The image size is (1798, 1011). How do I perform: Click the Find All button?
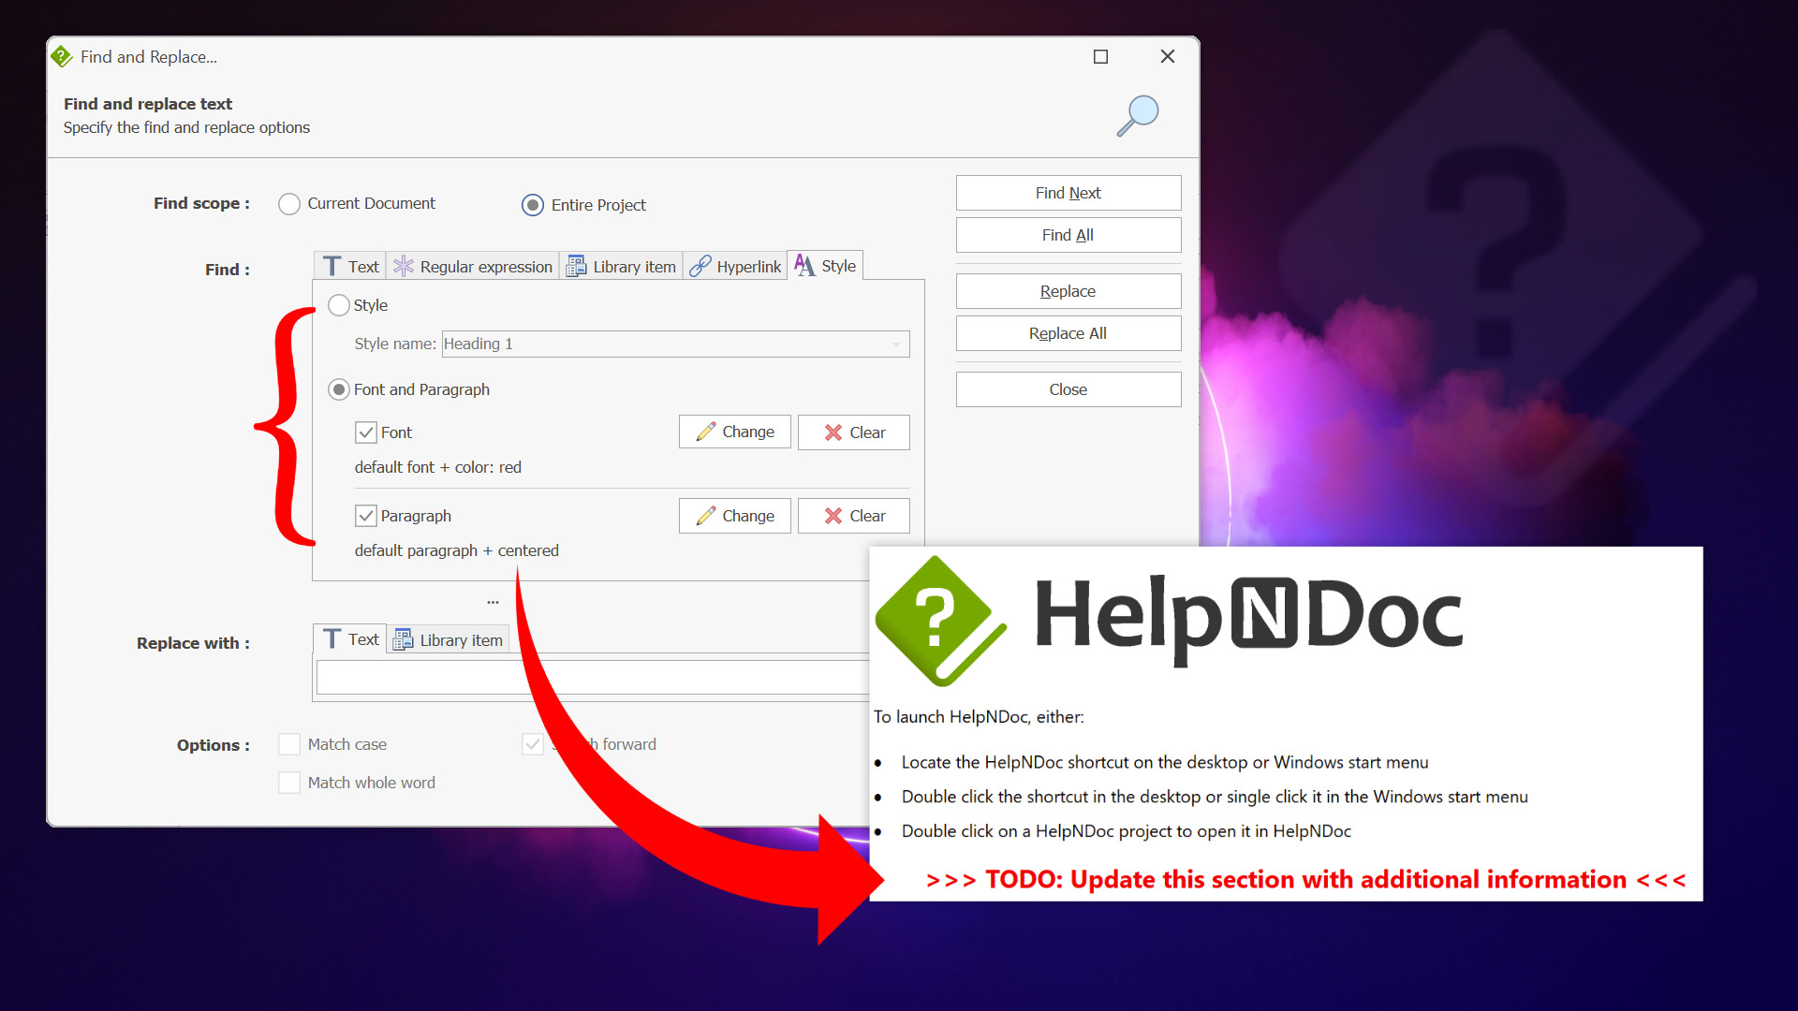pos(1067,235)
